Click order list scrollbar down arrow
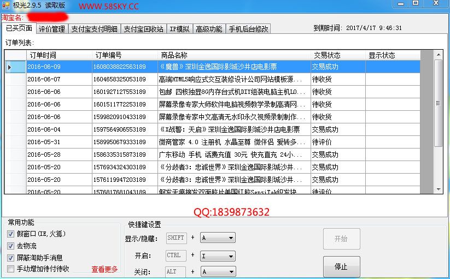This screenshot has width=450, height=279. click(x=438, y=189)
